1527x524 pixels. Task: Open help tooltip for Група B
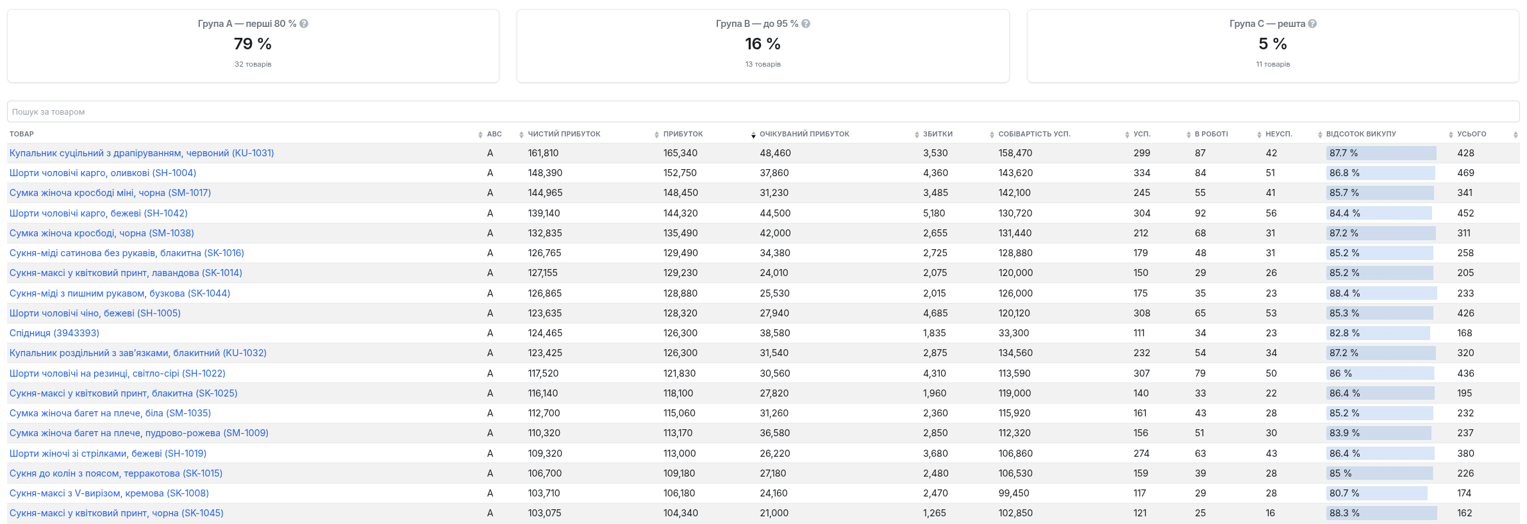pos(806,24)
